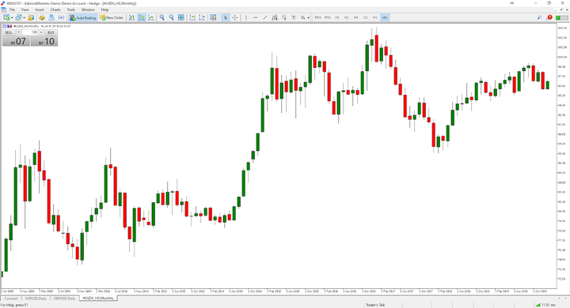The image size is (570, 308).
Task: Set timeframe to M15
Action: coord(318,17)
